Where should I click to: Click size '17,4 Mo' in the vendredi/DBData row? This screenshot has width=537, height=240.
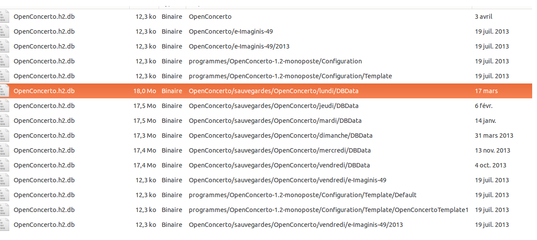point(145,165)
